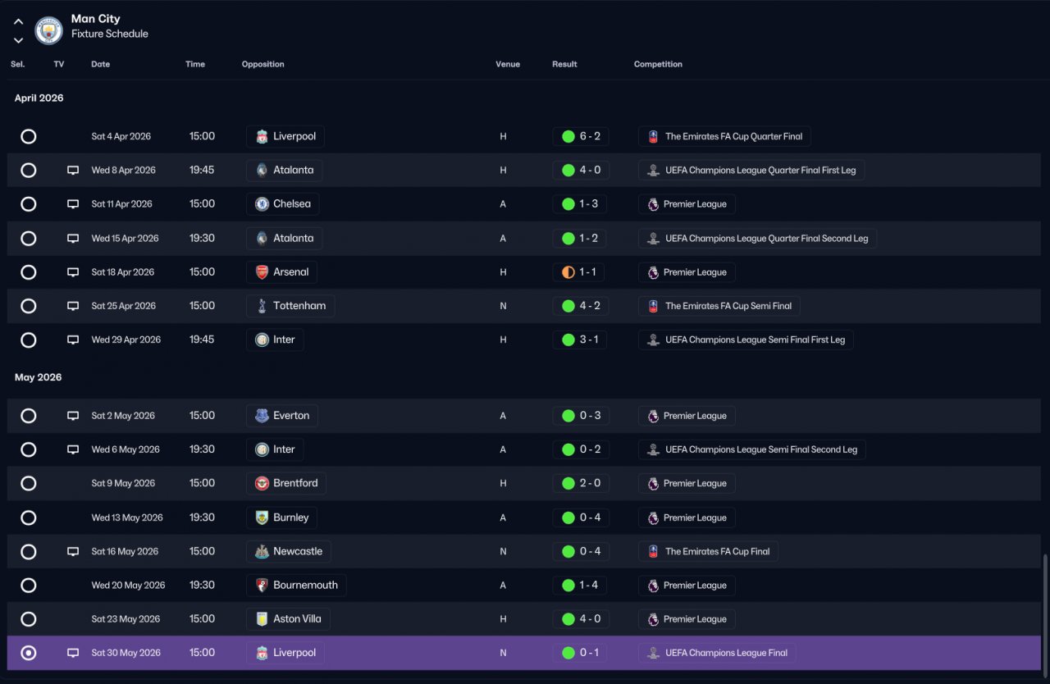Open The Emirates FA Cup Quarter Final competition
Viewport: 1050px width, 684px height.
[724, 136]
